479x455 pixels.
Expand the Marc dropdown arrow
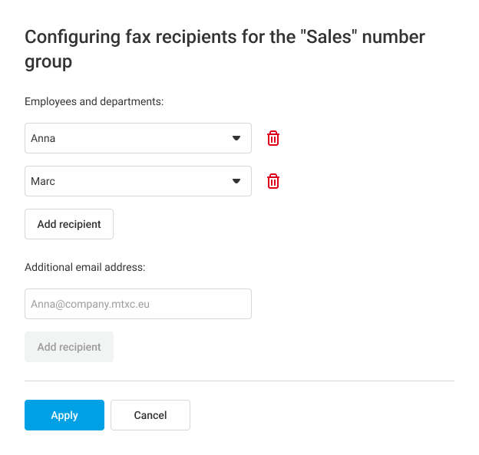[x=236, y=181]
